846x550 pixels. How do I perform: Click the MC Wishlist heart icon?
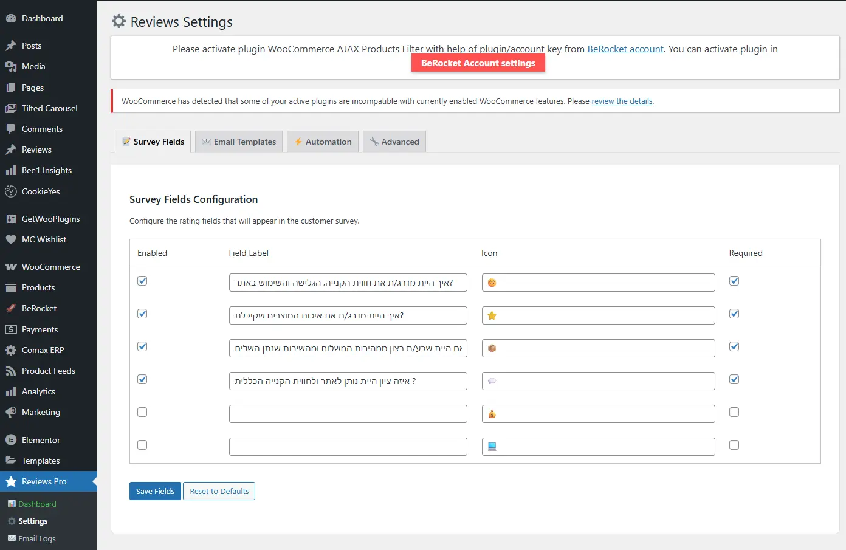coord(11,239)
